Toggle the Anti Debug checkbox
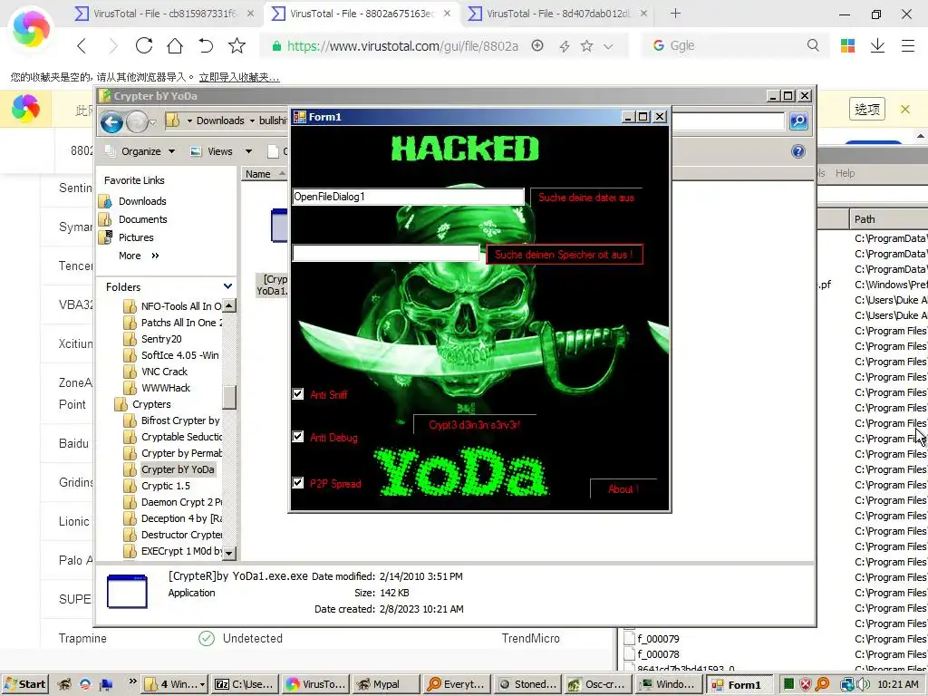This screenshot has width=928, height=696. pos(298,437)
